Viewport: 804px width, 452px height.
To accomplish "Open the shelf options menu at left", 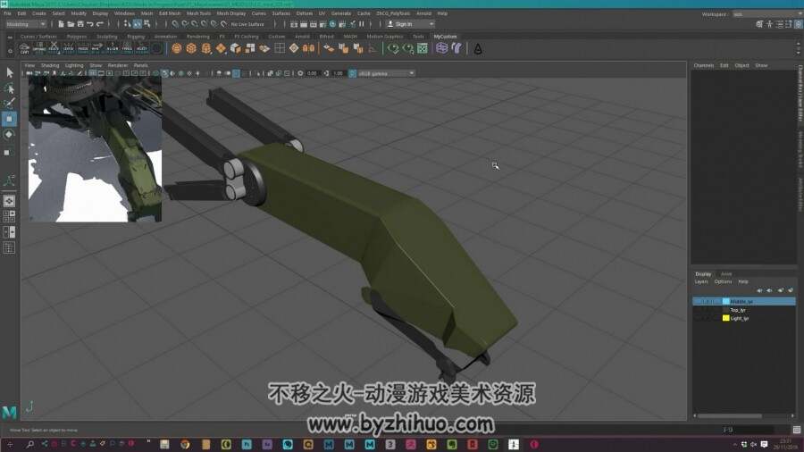I will 10,51.
